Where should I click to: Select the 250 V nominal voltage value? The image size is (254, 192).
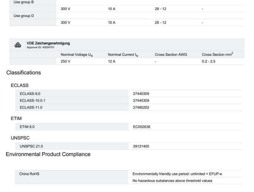click(65, 62)
